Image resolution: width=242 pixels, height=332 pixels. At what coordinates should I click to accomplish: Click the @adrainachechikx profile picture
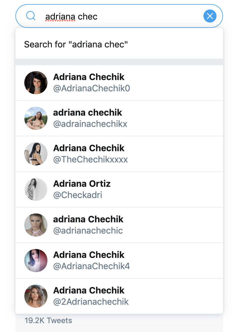point(36,118)
